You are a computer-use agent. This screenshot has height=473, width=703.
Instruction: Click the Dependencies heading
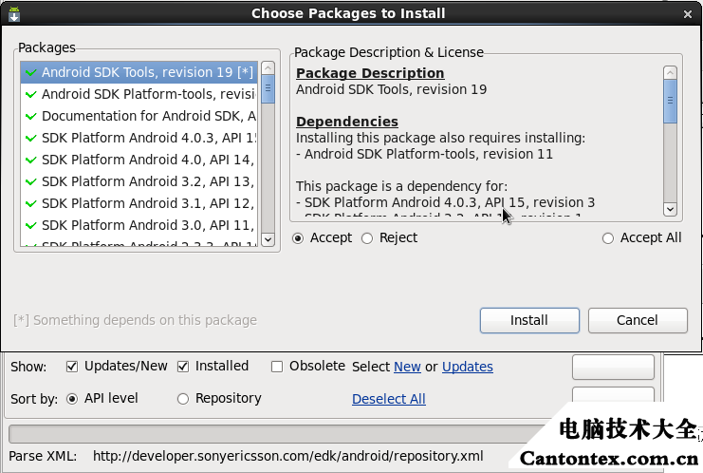347,122
